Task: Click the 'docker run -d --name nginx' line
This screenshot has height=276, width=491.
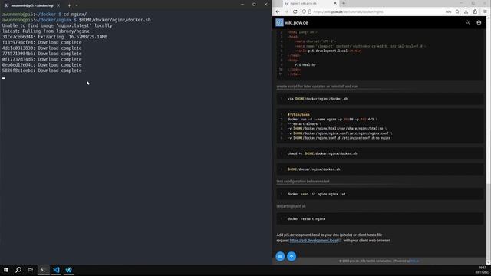Action: click(x=332, y=120)
